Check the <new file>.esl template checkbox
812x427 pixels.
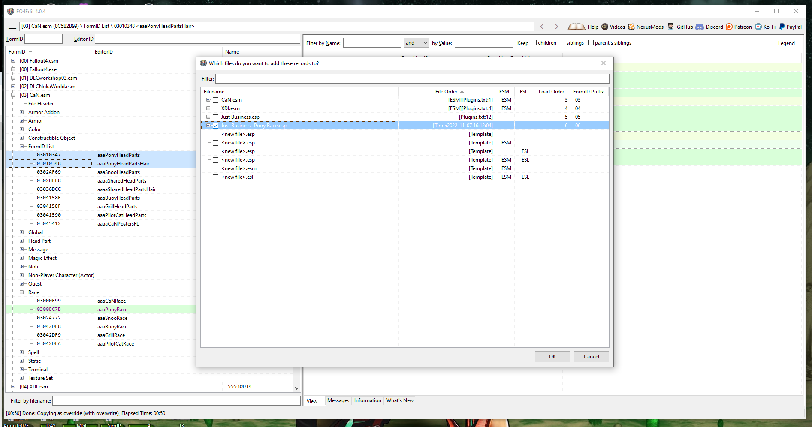tap(216, 177)
